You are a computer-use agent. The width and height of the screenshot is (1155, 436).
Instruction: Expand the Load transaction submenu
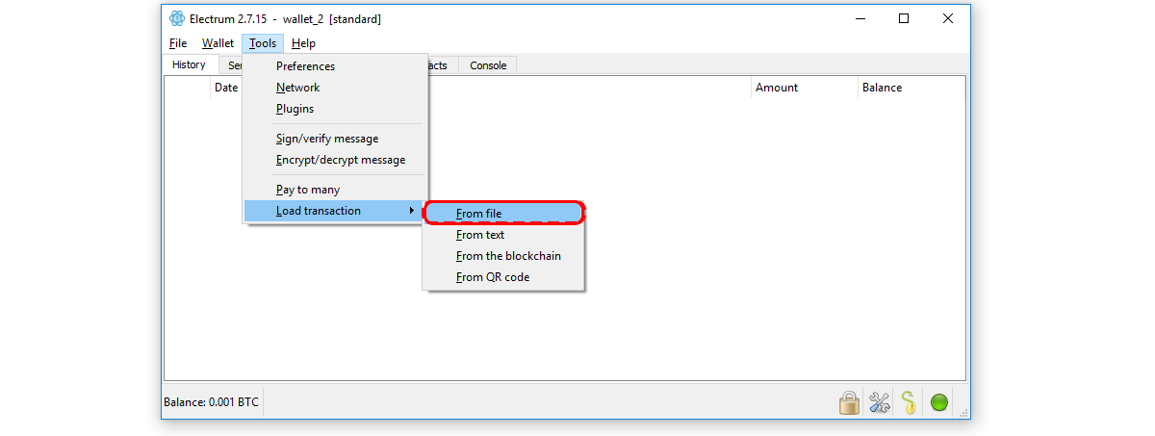[x=332, y=211]
